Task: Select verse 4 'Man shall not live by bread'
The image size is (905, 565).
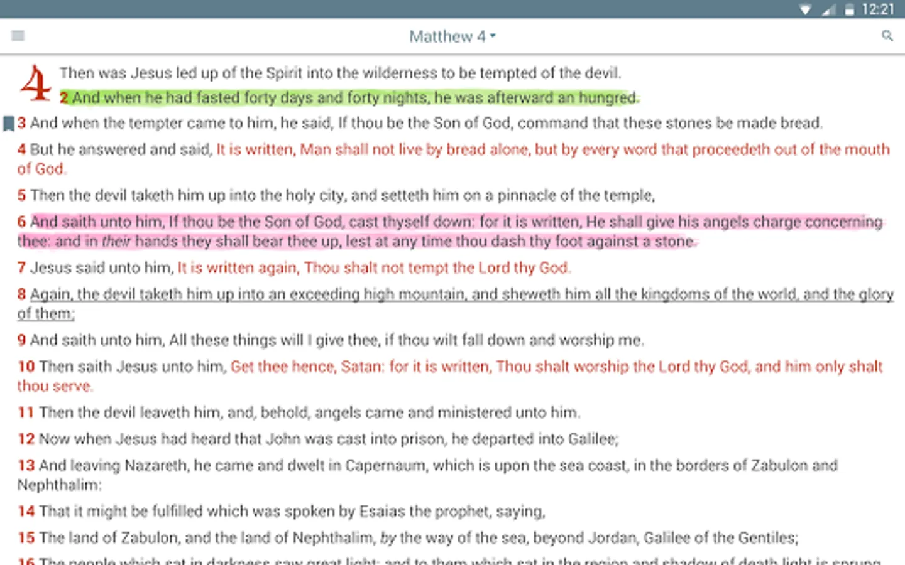Action: tap(454, 159)
